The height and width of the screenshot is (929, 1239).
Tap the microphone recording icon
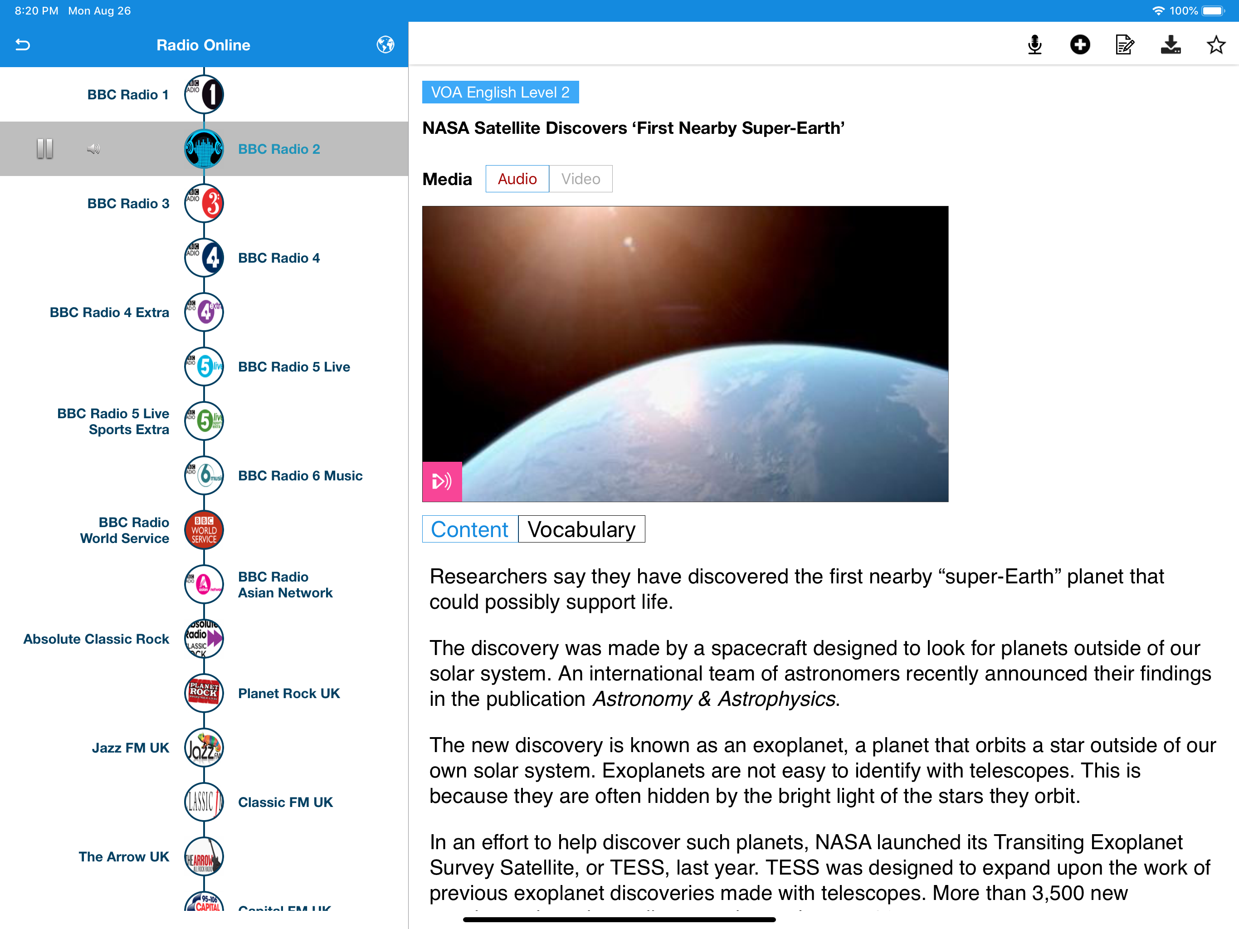[1034, 45]
